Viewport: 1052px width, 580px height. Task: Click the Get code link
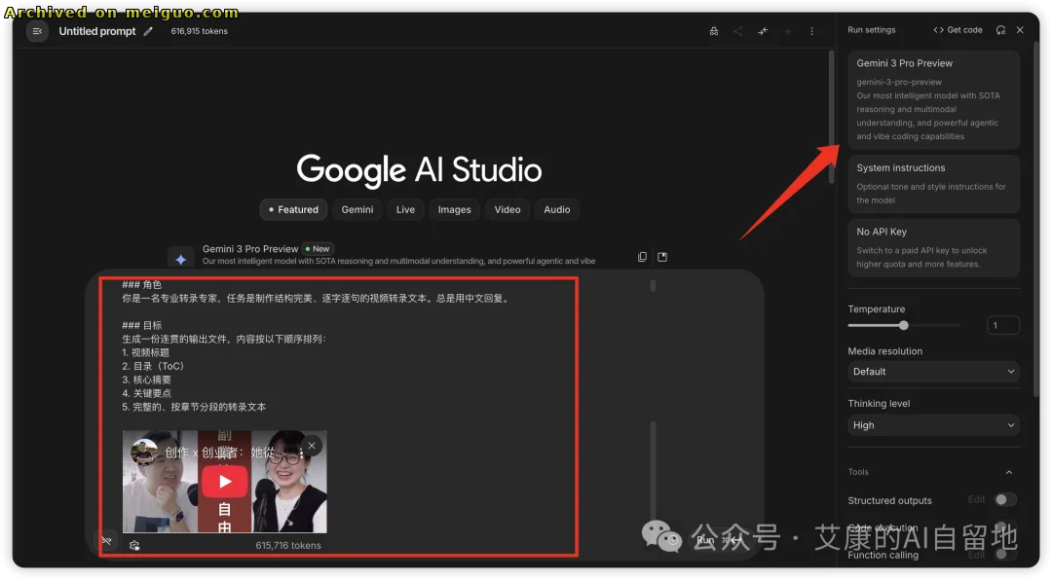click(958, 29)
